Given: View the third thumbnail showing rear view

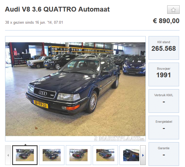Looking at the screenshot, I should pos(79,155).
